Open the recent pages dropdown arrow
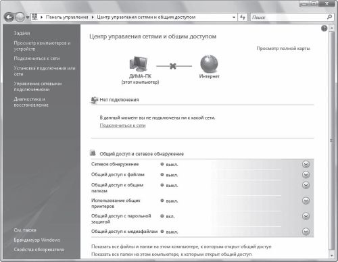 [x=28, y=18]
